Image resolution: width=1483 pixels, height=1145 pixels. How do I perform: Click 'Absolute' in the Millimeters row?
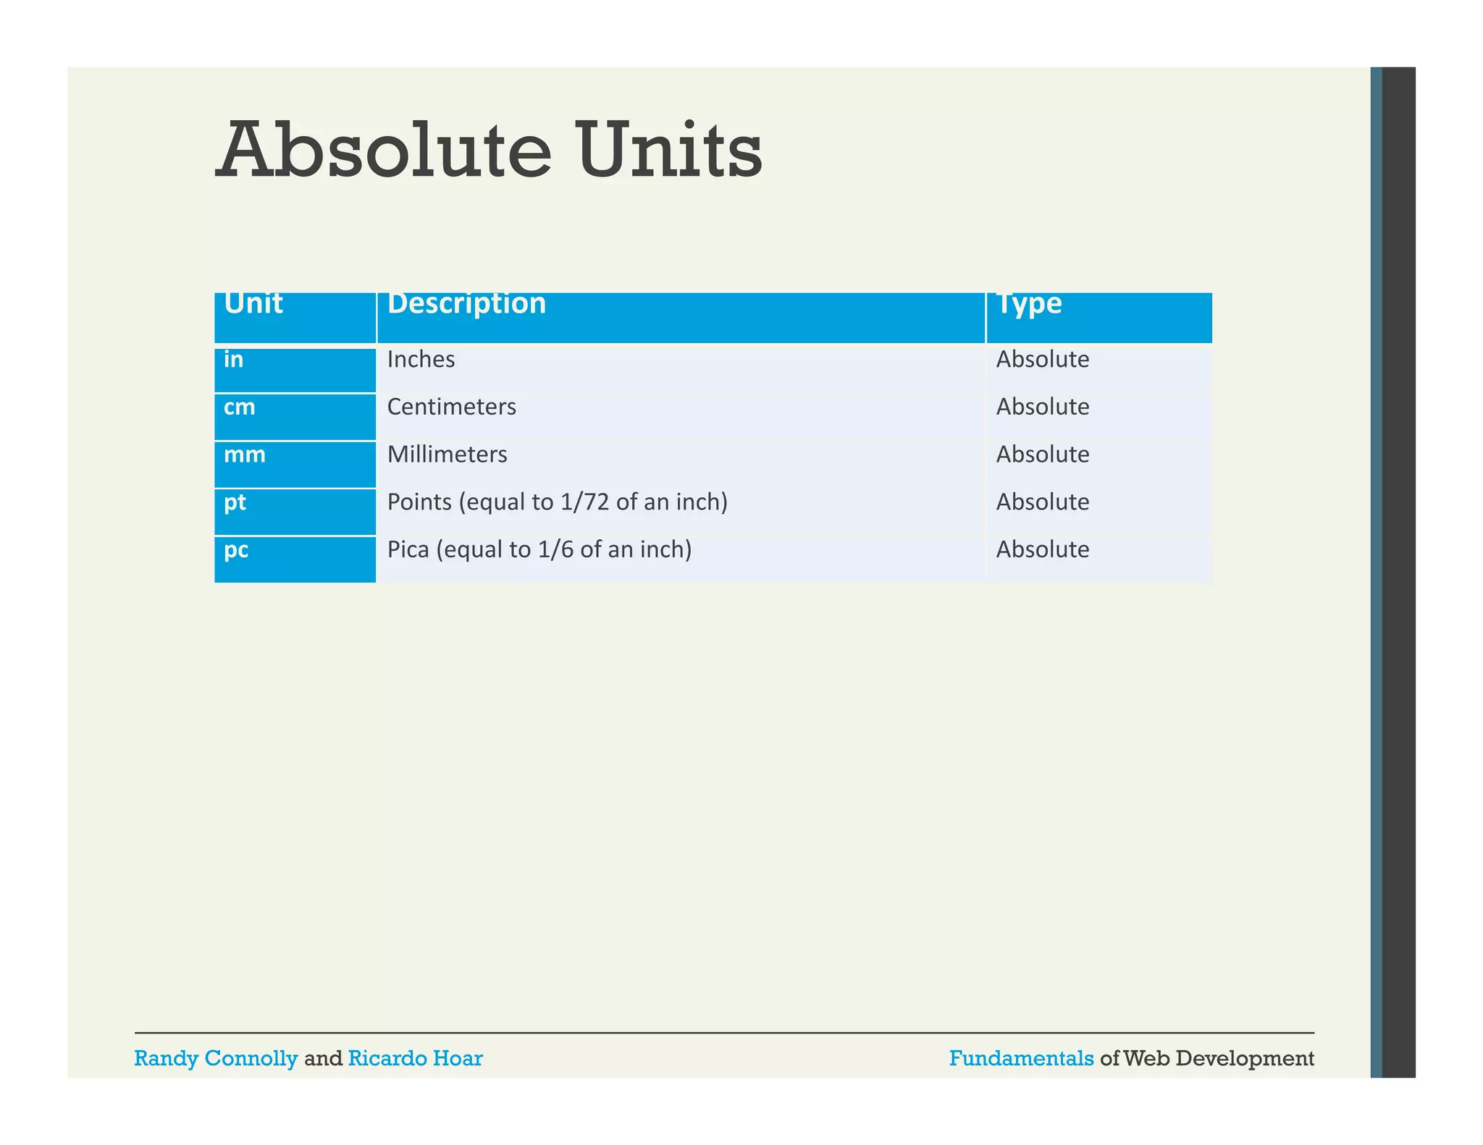1043,455
